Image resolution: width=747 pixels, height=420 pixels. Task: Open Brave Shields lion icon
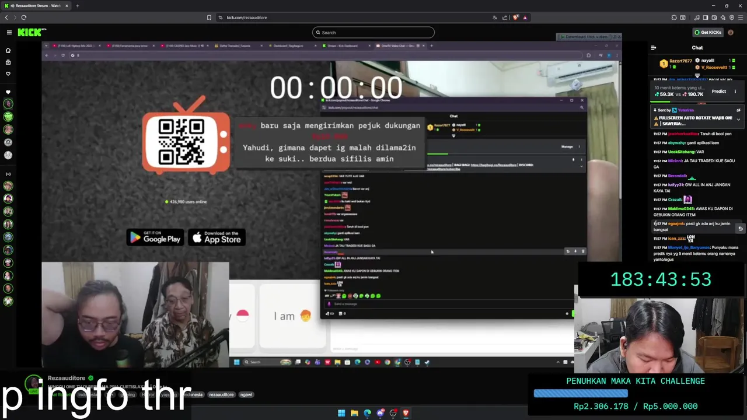click(515, 17)
